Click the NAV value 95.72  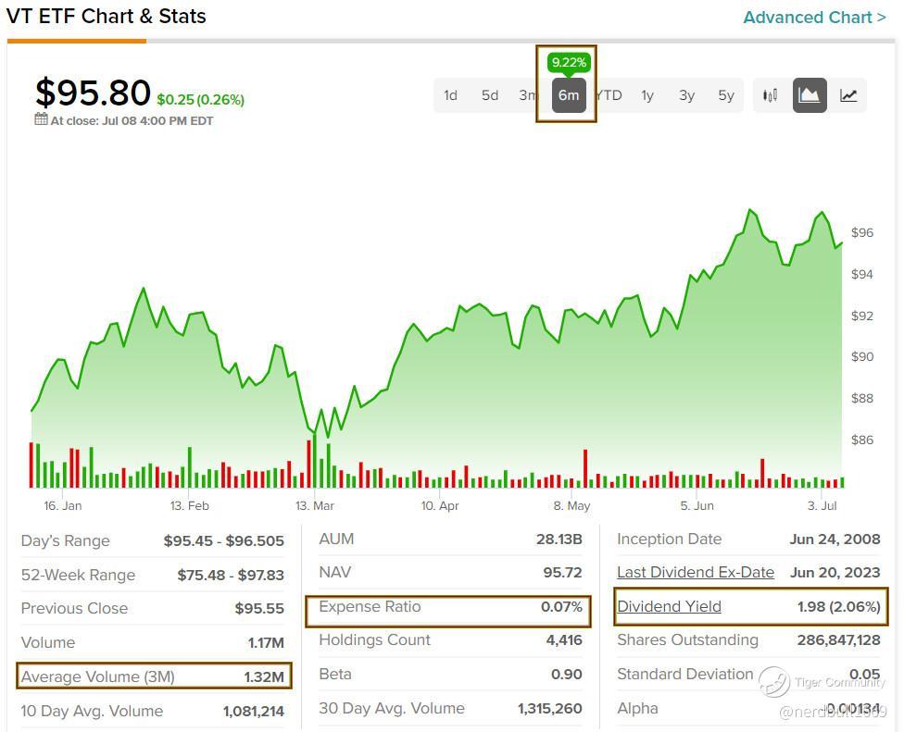coord(563,573)
